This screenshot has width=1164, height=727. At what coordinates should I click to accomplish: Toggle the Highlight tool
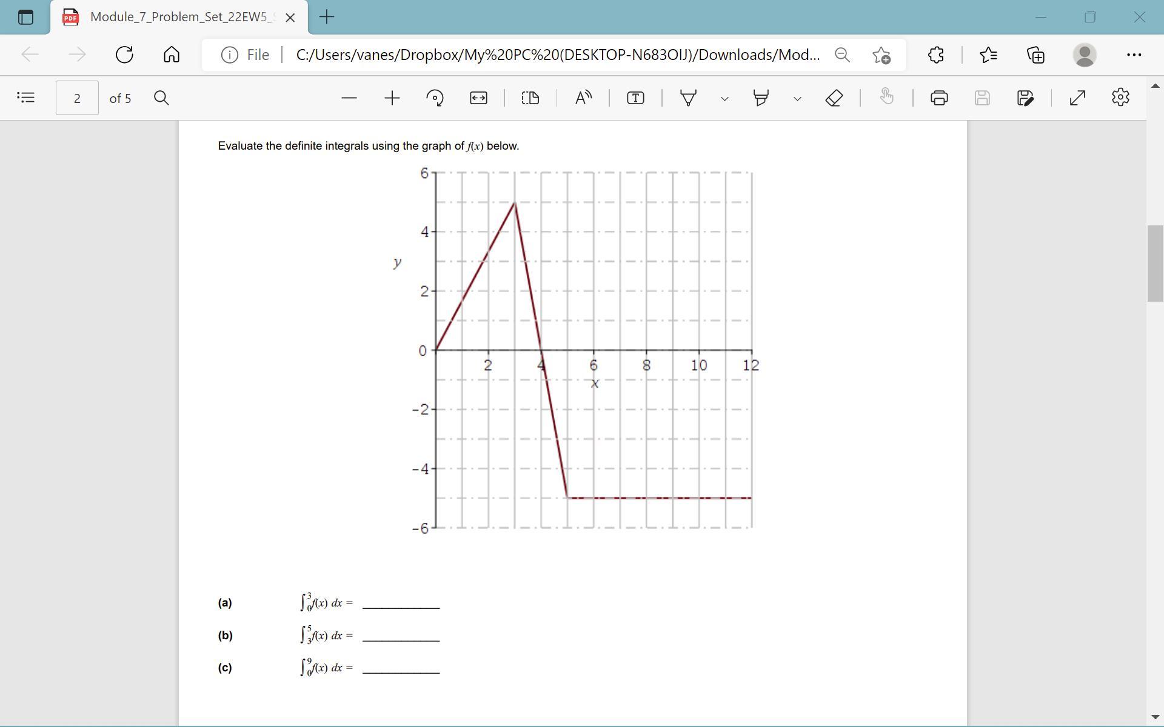tap(761, 98)
